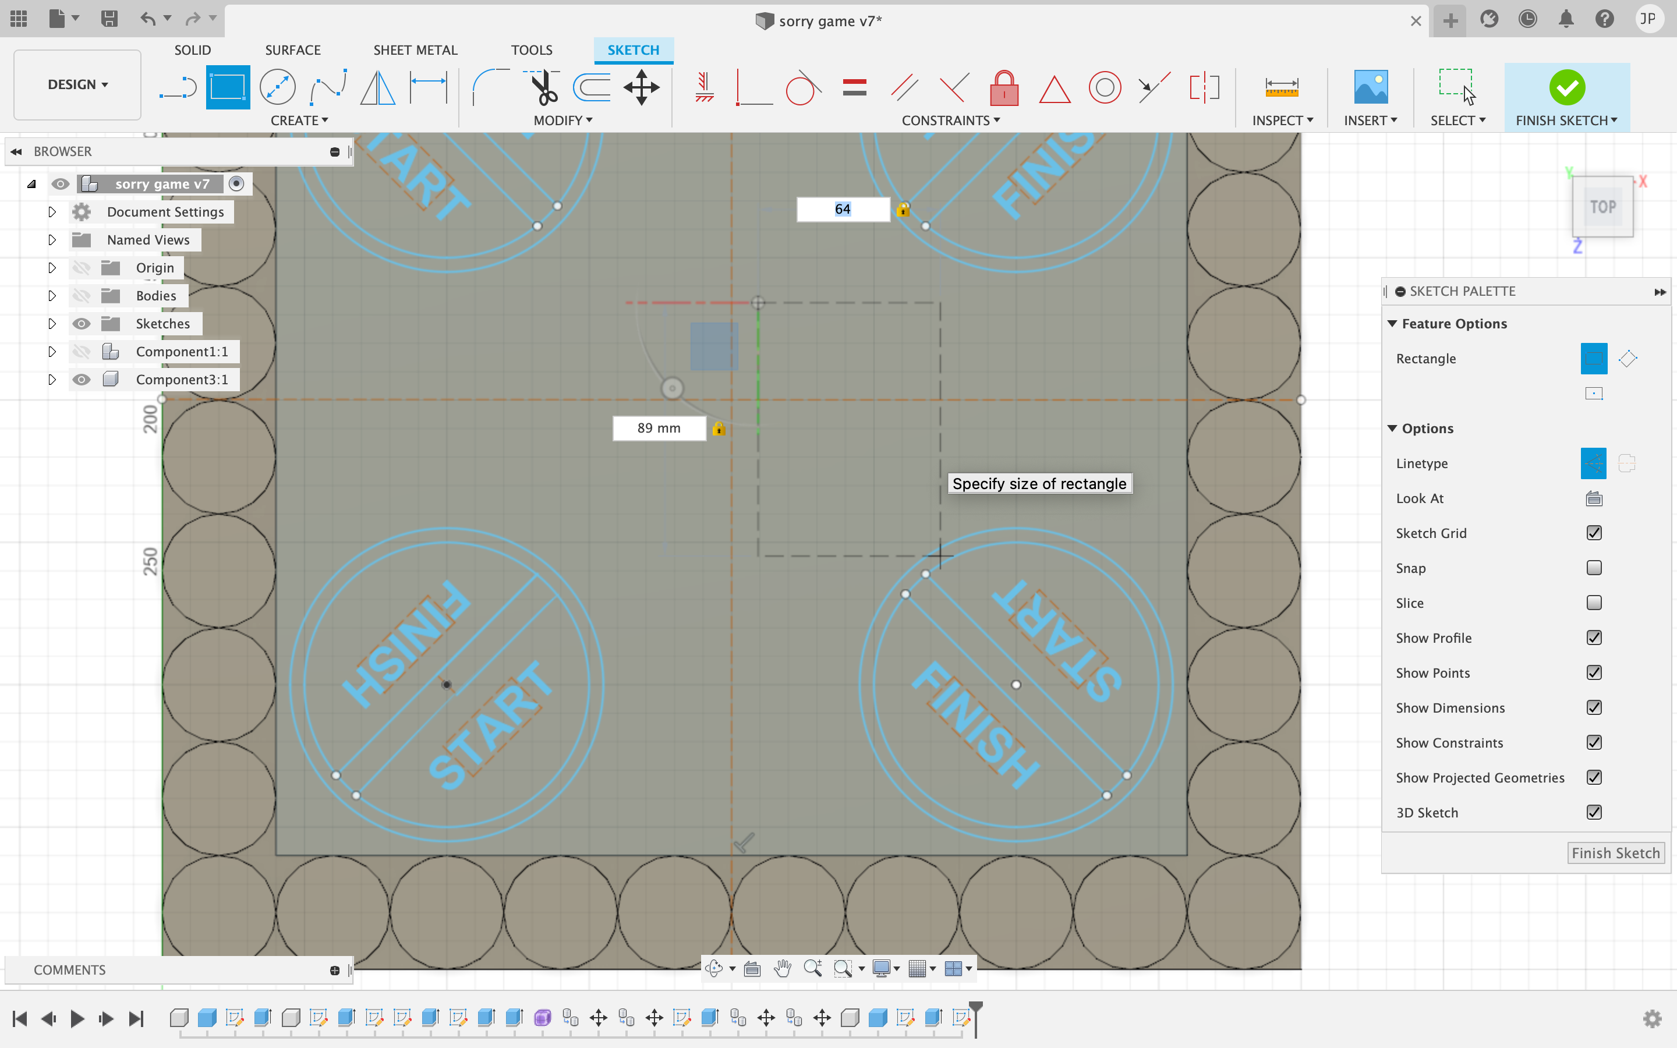Click Finish Sketch button in palette
The width and height of the screenshot is (1677, 1048).
click(1615, 853)
